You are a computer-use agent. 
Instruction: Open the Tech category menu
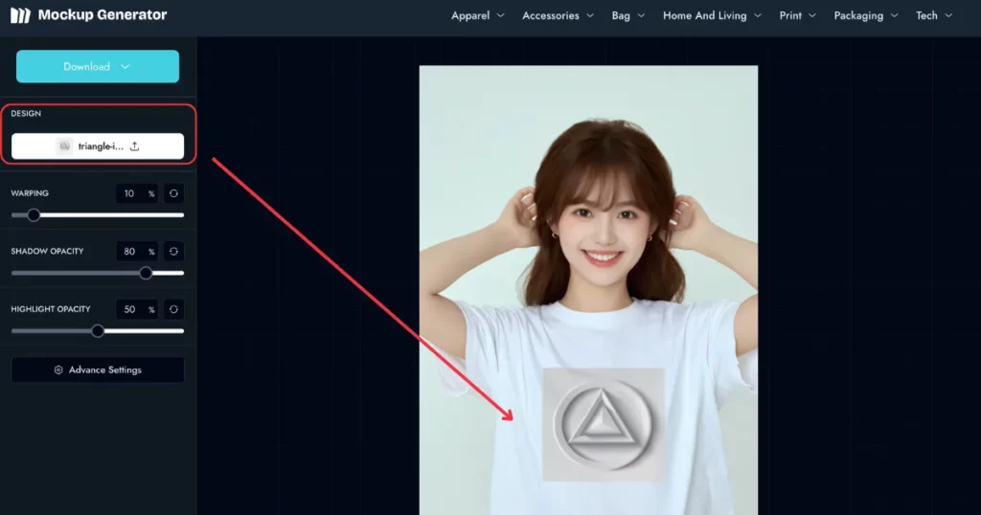click(933, 15)
